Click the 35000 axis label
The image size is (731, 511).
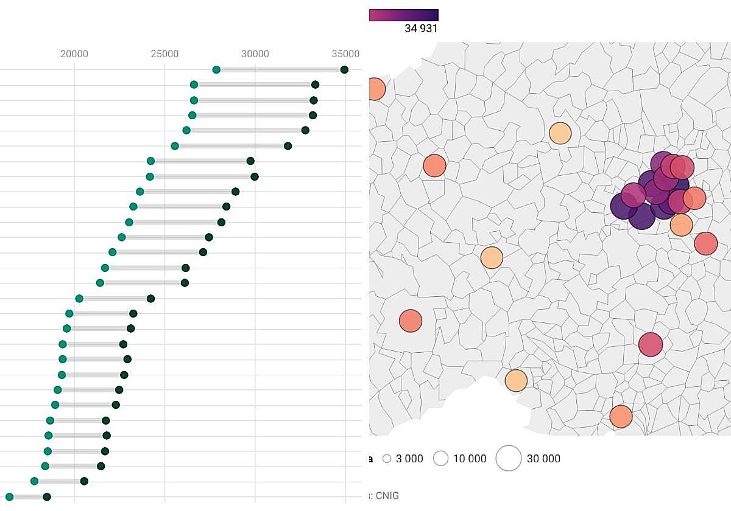point(345,54)
